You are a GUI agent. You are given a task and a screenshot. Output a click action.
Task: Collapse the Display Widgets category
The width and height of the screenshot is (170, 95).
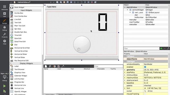11,63
